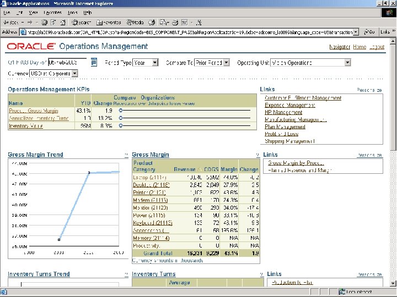
Task: Refresh the page with the Refresh icon
Action: 53,23
